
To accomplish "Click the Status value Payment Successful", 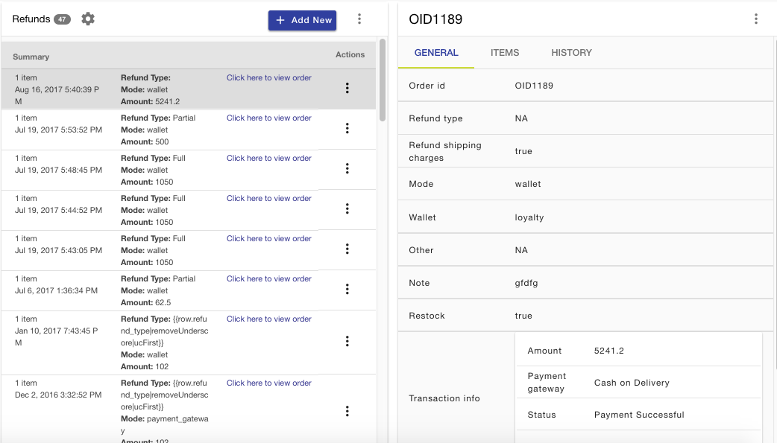I will [x=639, y=415].
